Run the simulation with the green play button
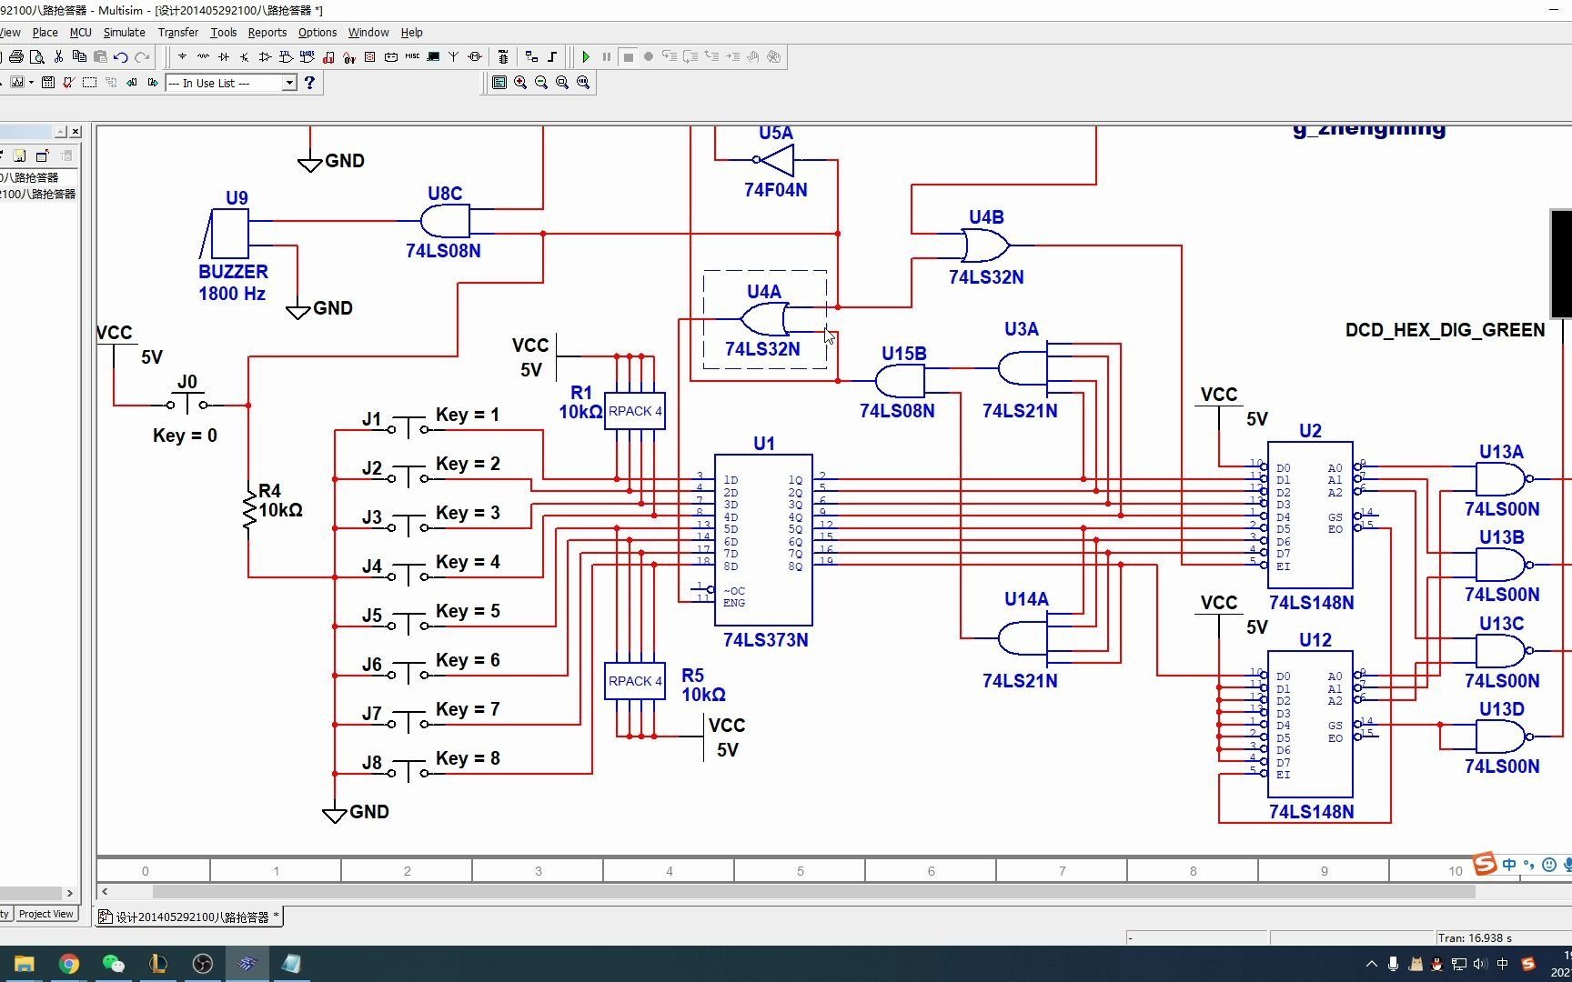This screenshot has width=1572, height=982. point(586,56)
